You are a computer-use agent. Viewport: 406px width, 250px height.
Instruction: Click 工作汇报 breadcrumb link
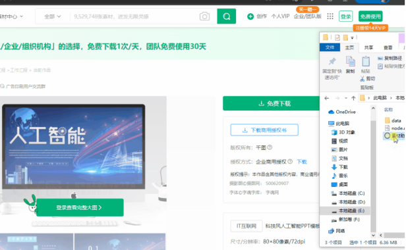pyautogui.click(x=18, y=70)
